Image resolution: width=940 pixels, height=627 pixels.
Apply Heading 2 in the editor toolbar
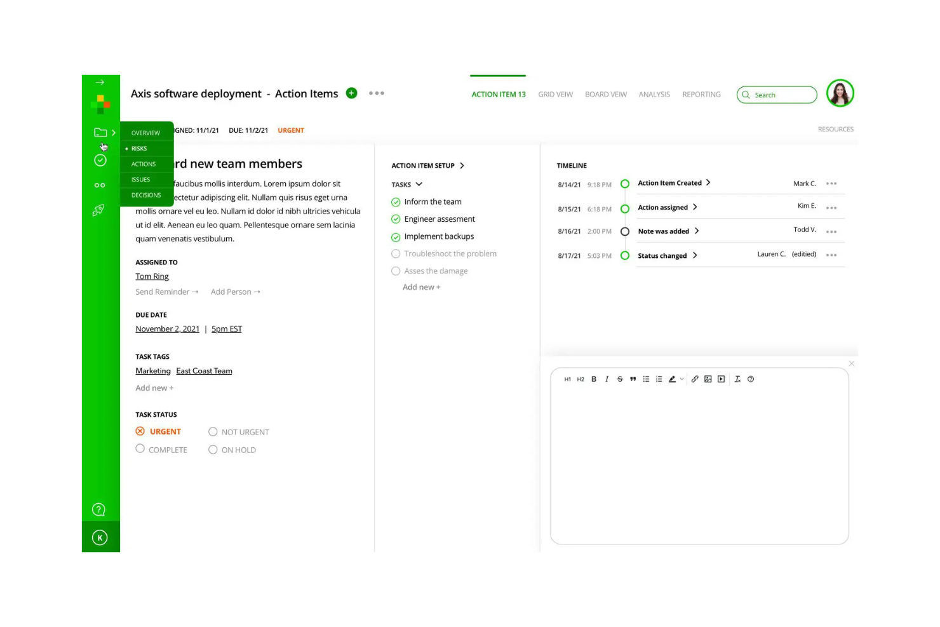(581, 379)
